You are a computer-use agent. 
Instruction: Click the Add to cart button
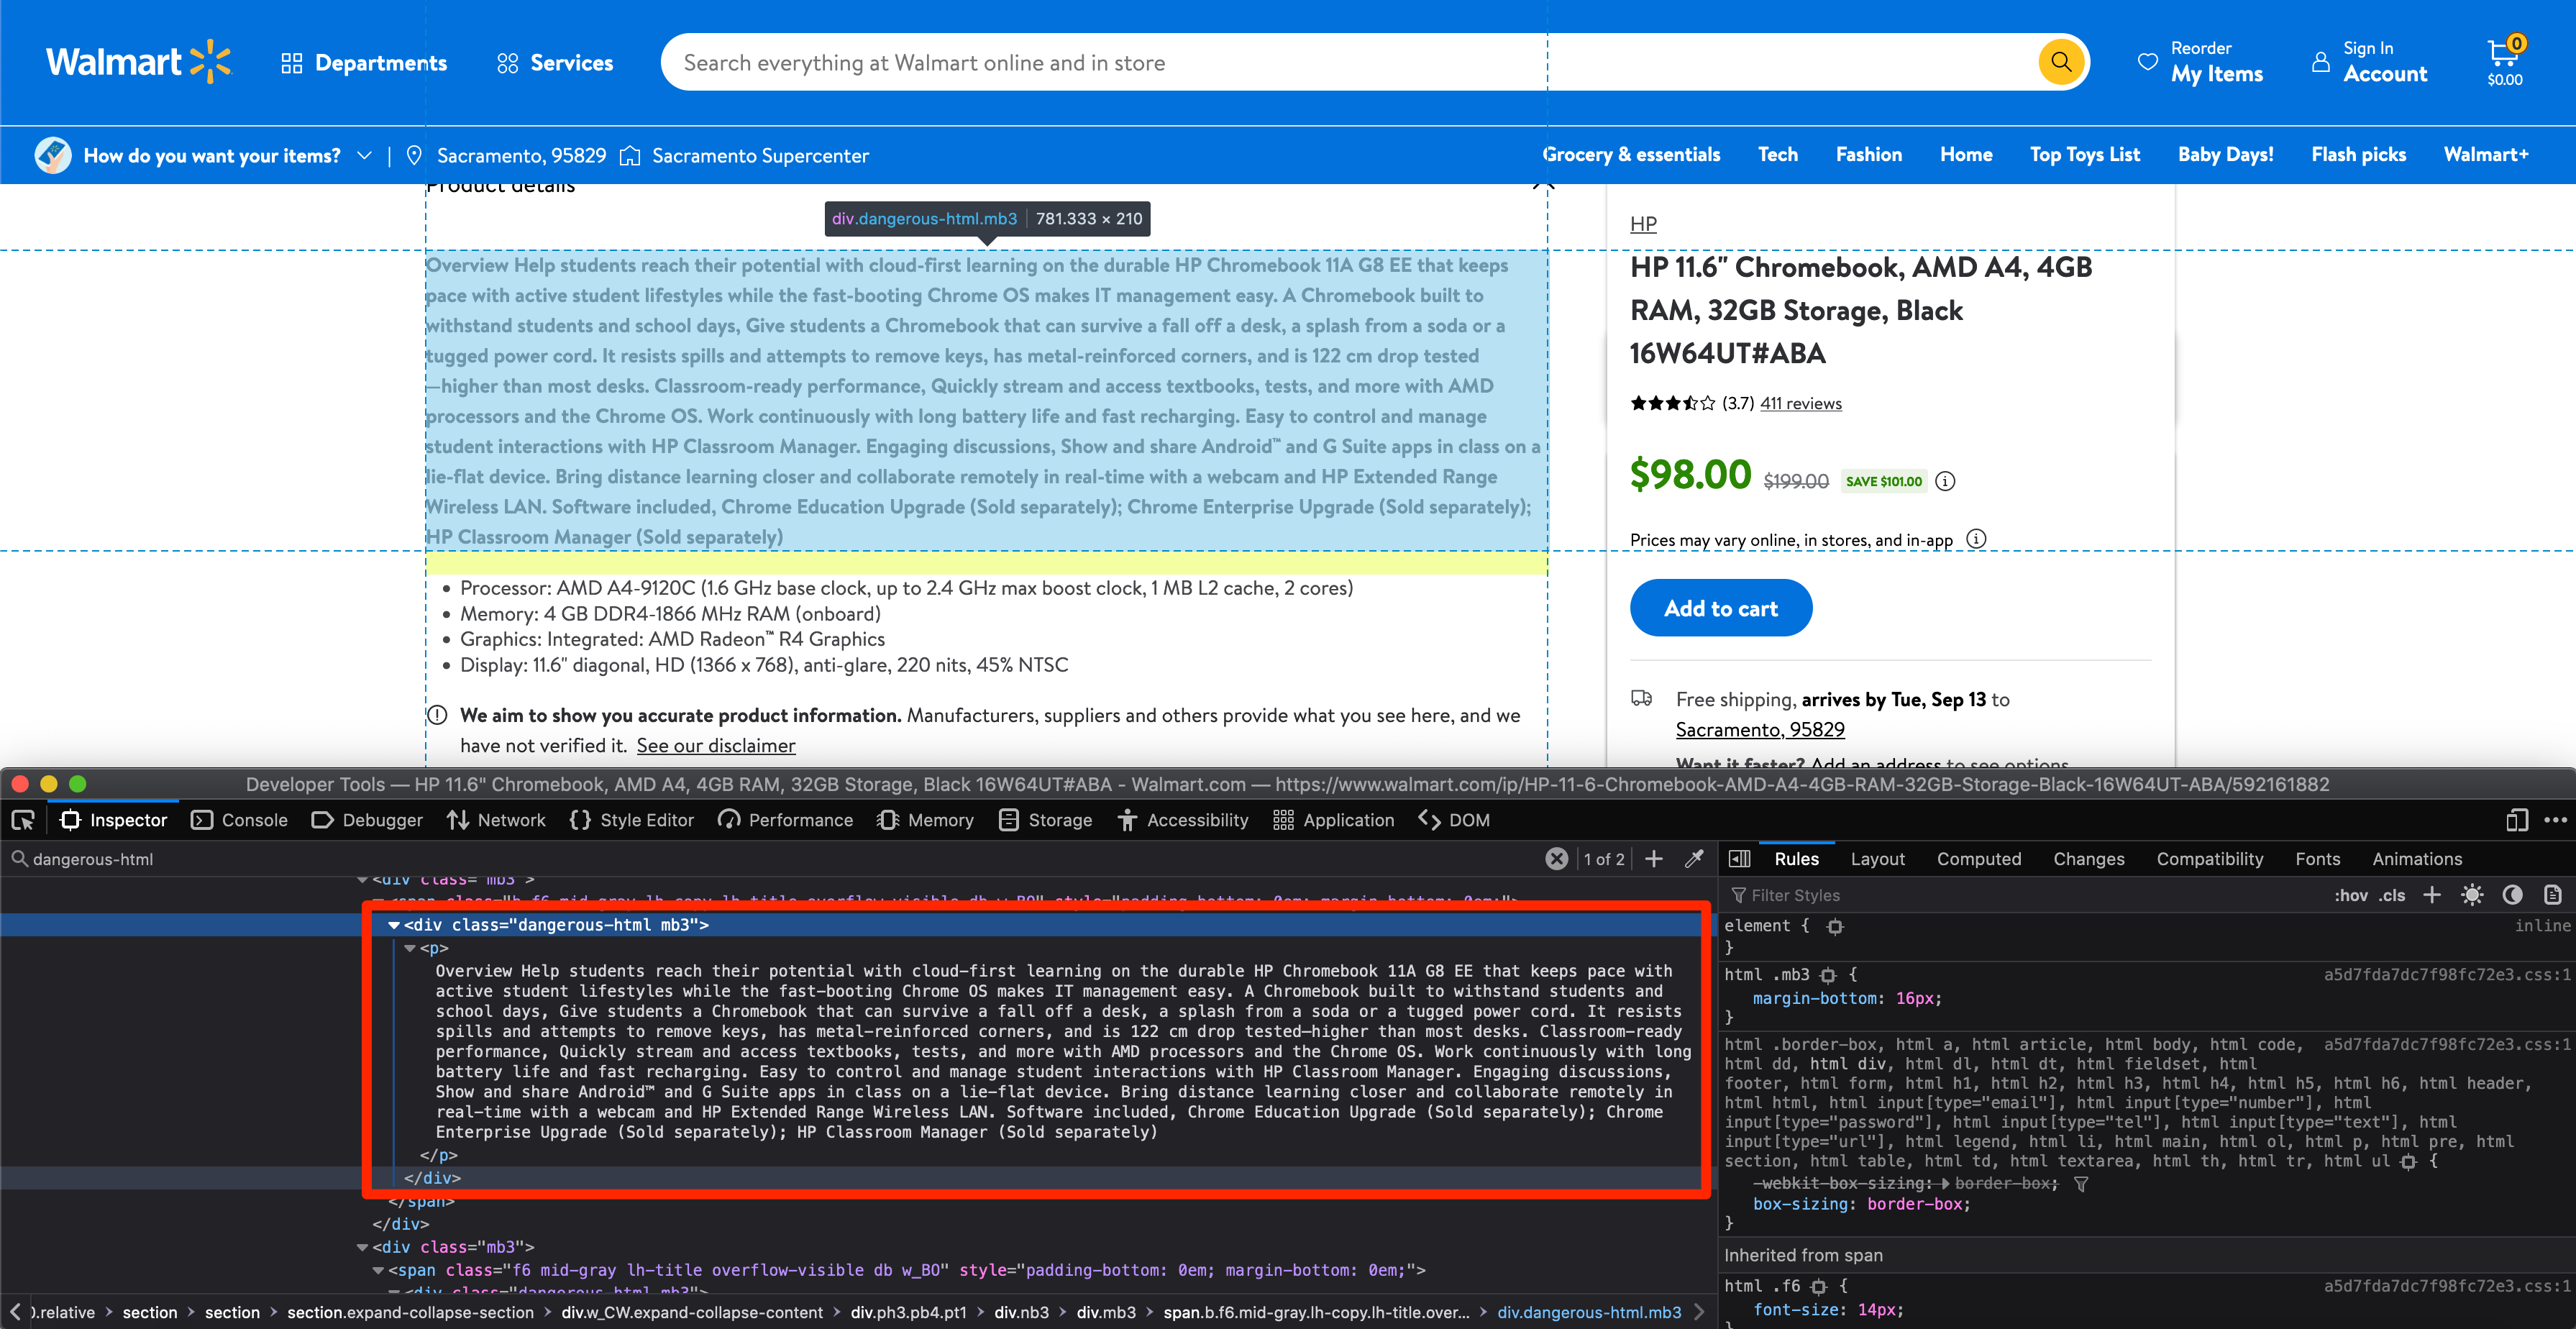[1720, 607]
